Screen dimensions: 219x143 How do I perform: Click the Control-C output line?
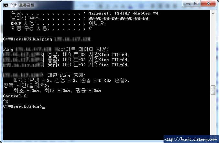click(15, 96)
